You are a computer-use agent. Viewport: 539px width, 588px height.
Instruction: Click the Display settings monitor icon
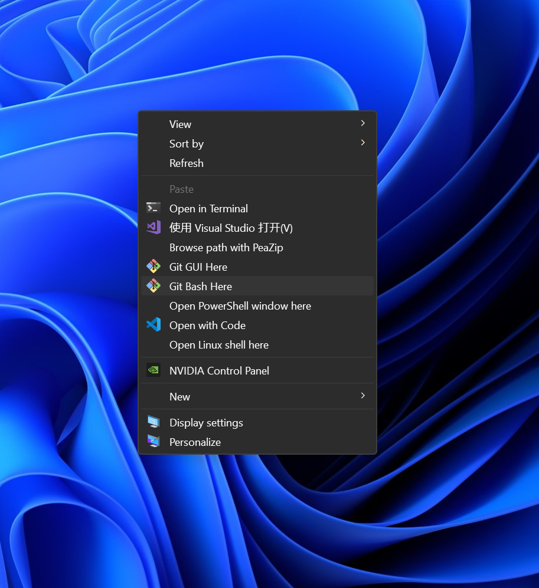(153, 422)
